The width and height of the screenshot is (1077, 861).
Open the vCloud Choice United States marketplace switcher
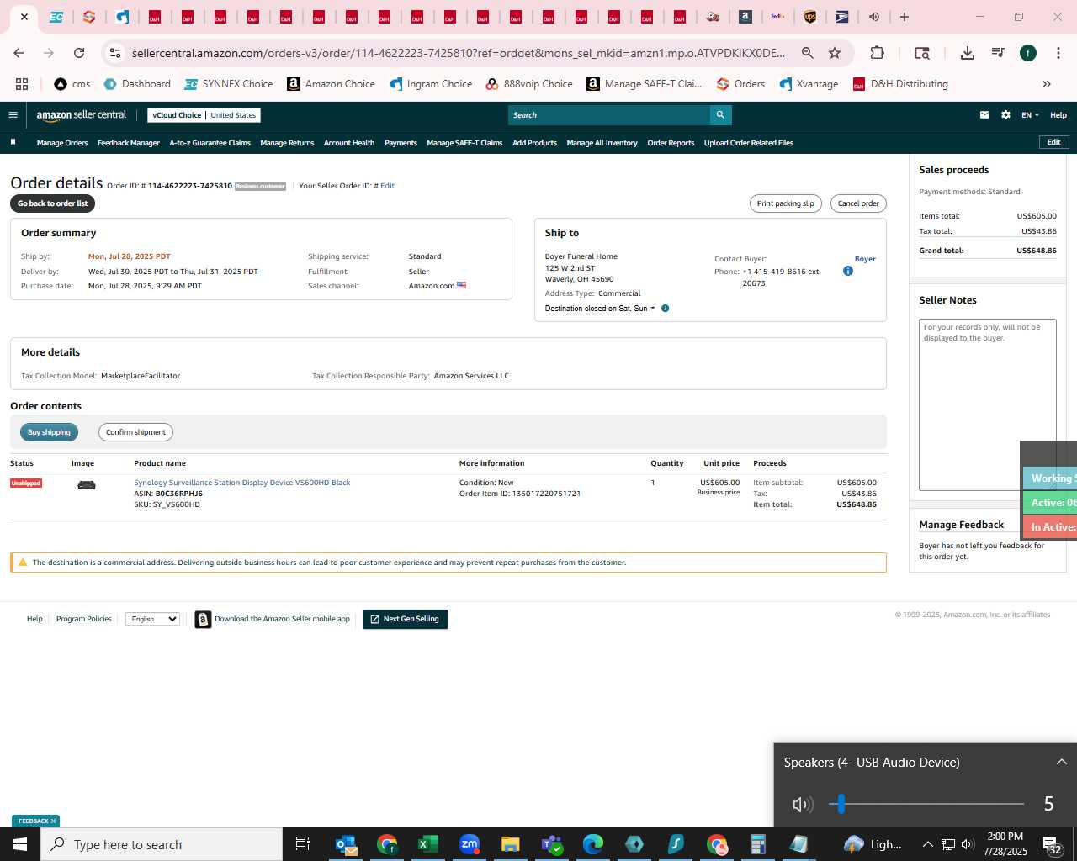point(204,115)
